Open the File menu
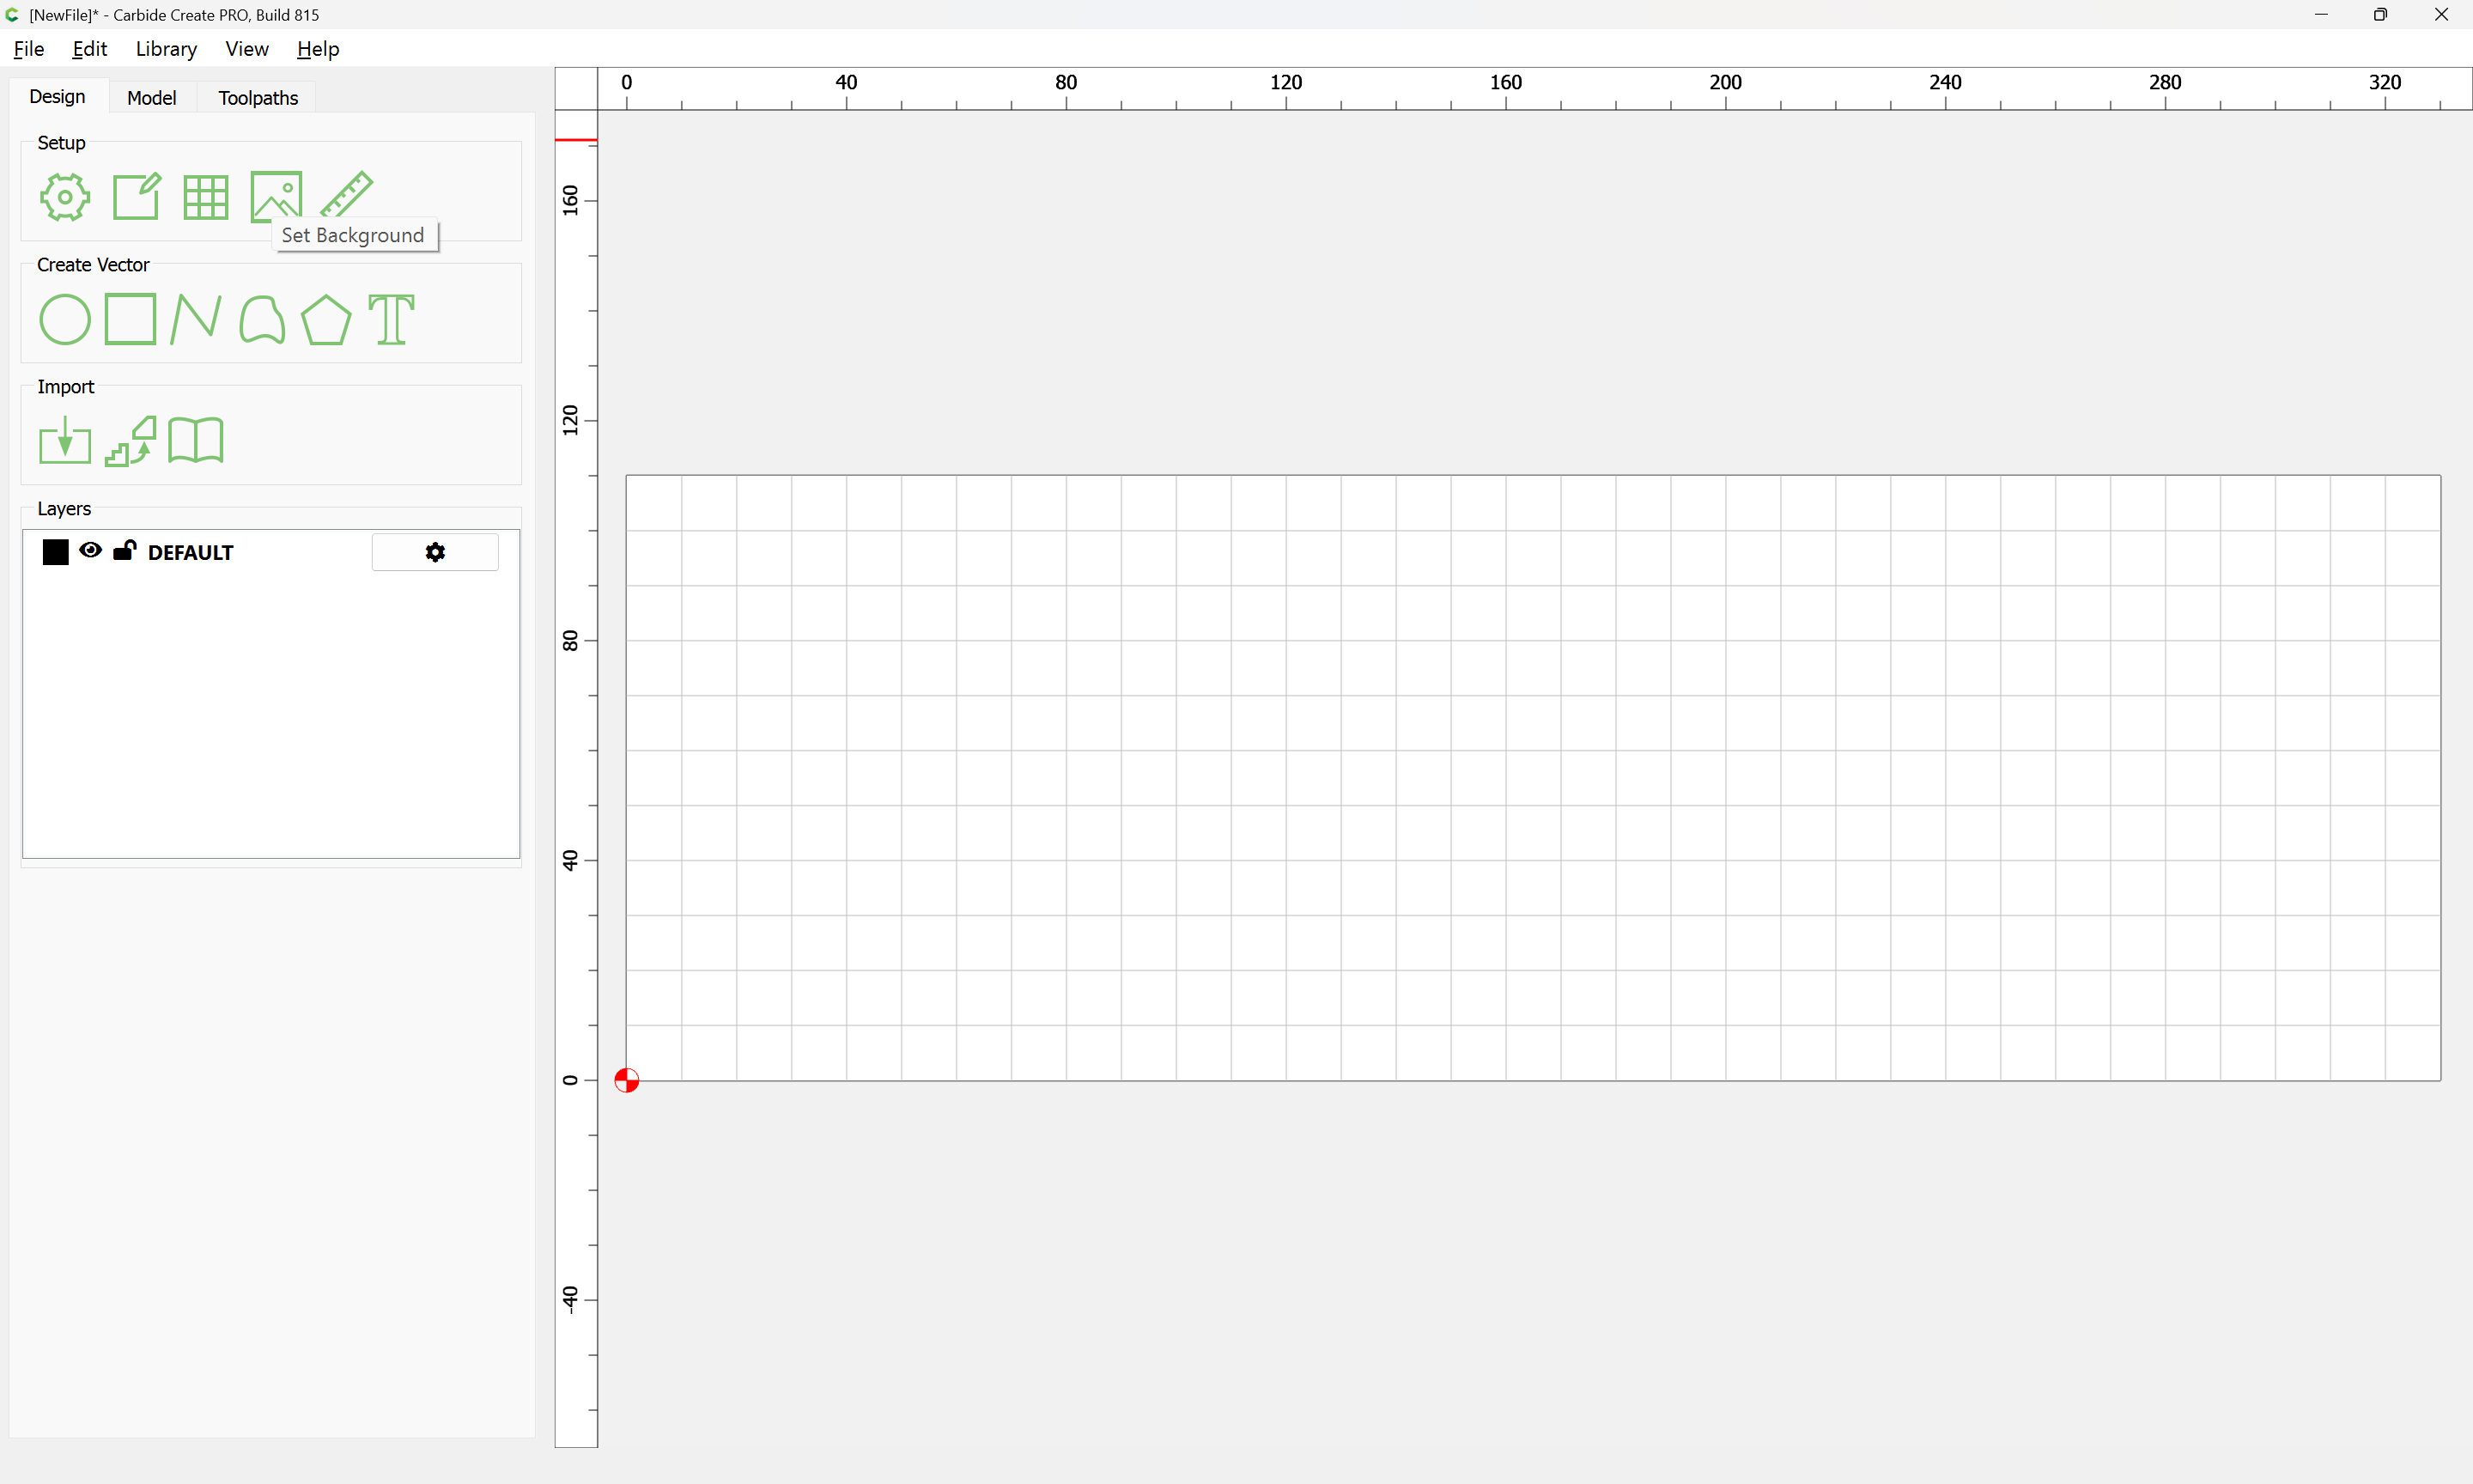The width and height of the screenshot is (2473, 1484). click(29, 48)
